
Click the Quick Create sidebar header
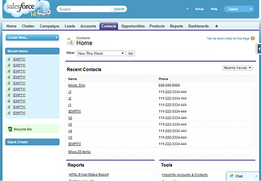tap(32, 142)
